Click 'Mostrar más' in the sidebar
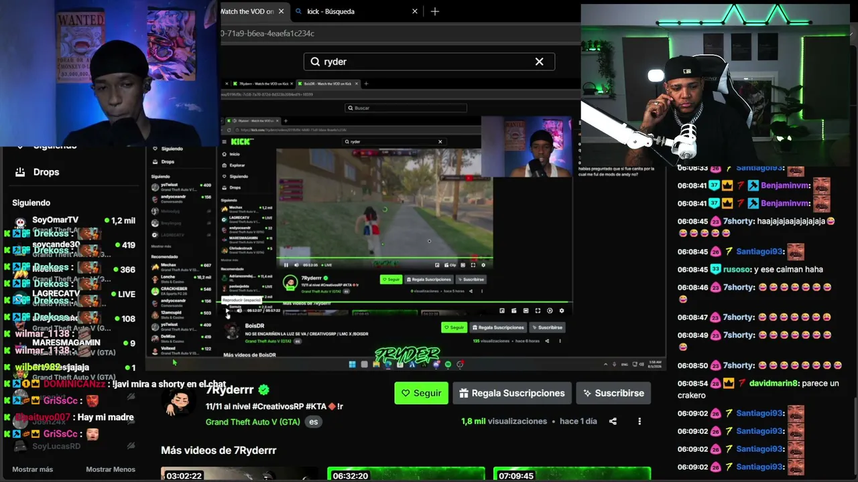The width and height of the screenshot is (858, 482). (32, 469)
